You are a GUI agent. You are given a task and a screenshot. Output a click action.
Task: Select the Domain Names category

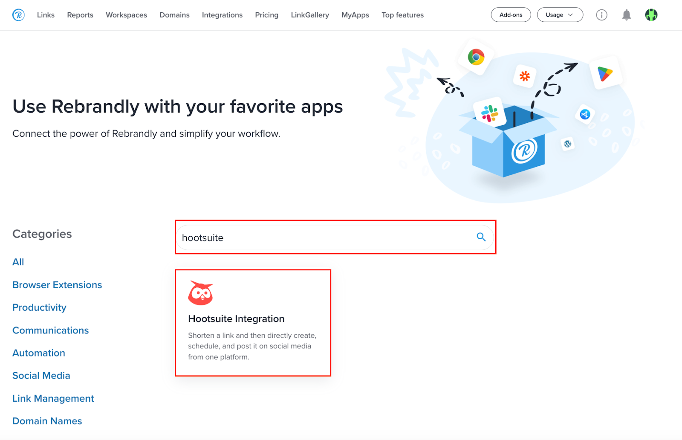tap(47, 421)
